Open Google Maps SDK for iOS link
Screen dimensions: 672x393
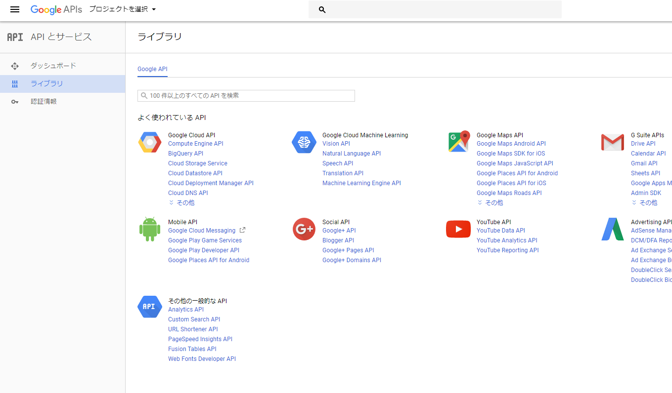511,154
